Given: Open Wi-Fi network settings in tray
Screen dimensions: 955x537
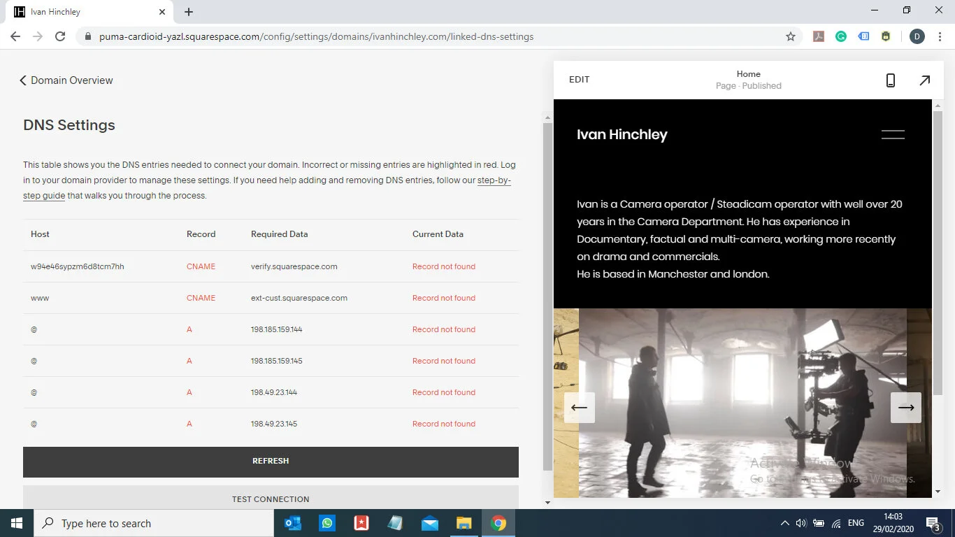Looking at the screenshot, I should (x=836, y=523).
